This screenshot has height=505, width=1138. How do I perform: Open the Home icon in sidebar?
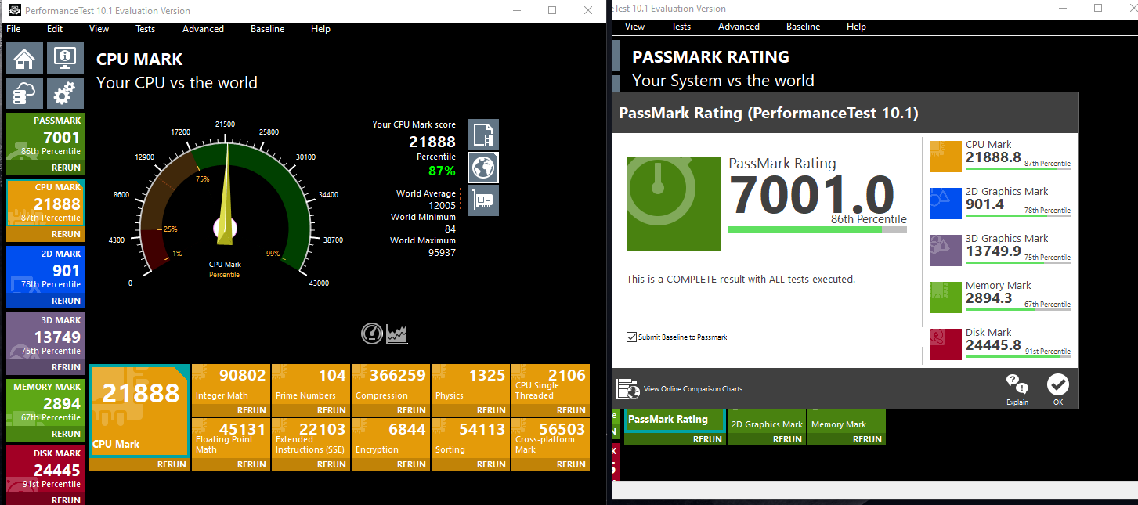[25, 58]
